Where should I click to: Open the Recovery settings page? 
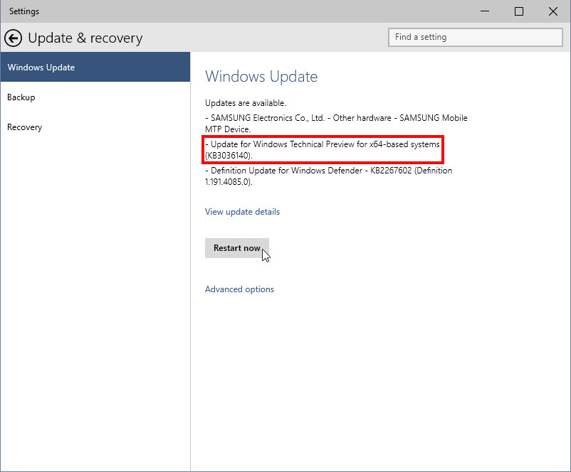(x=24, y=127)
